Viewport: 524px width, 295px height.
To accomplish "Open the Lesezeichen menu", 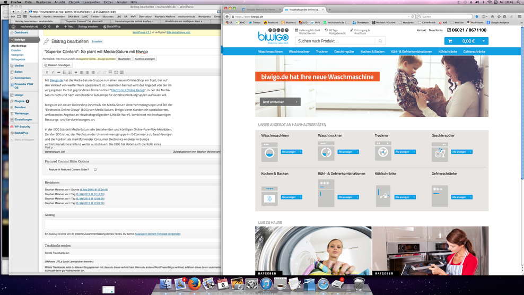I will 92,2.
